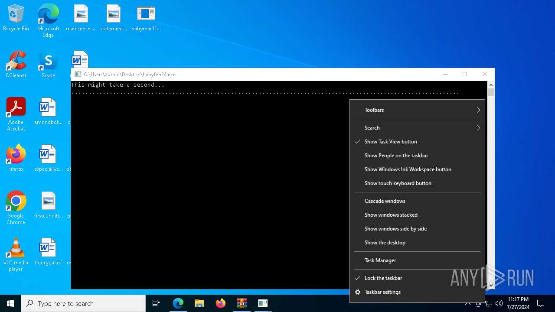Open File Explorer from the taskbar
Viewport: 555px width, 312px height.
(x=199, y=303)
